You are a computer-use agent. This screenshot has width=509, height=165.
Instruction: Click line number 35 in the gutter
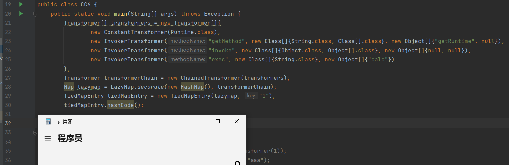point(8,151)
